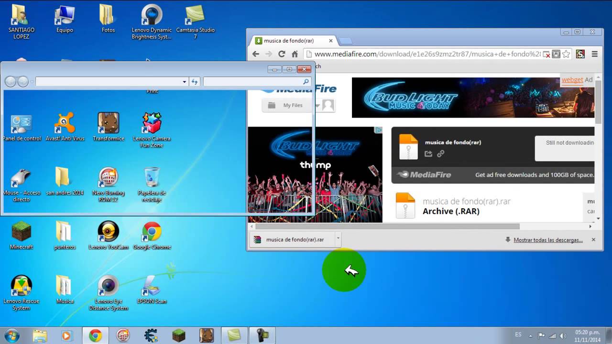Click the S extension icon in Chrome toolbar
Screen dimensions: 612x344
(x=580, y=54)
